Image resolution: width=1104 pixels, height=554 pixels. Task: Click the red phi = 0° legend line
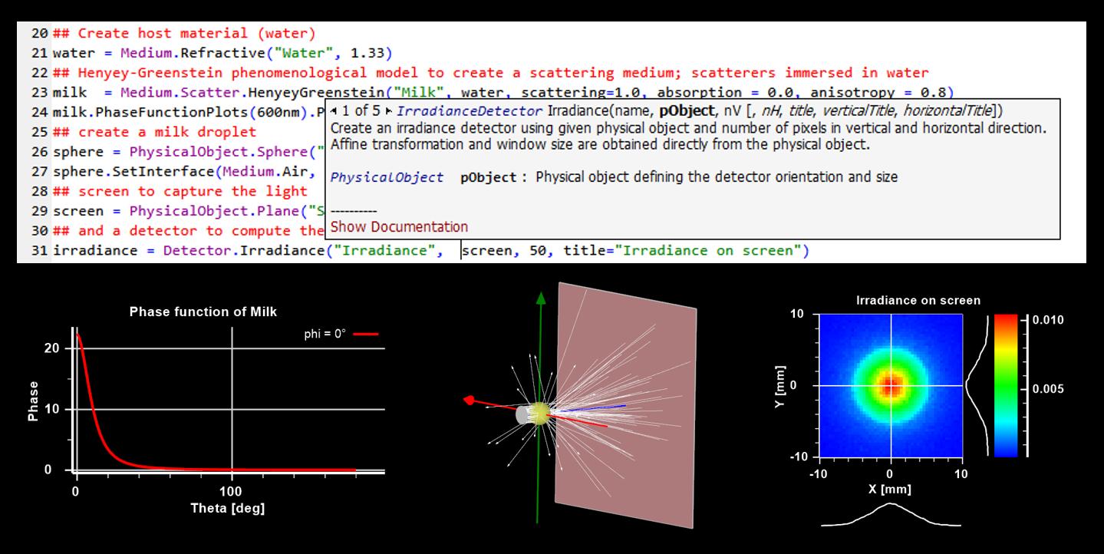[366, 334]
